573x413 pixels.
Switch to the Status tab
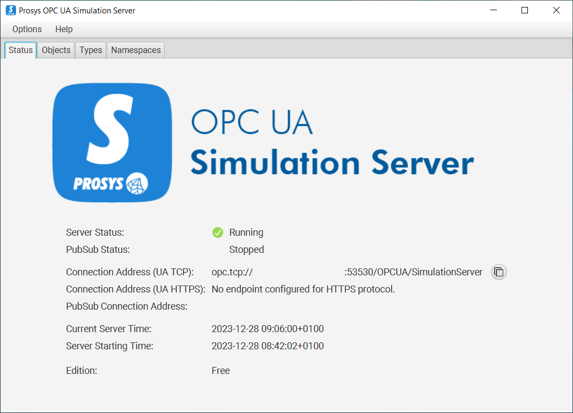pos(21,50)
